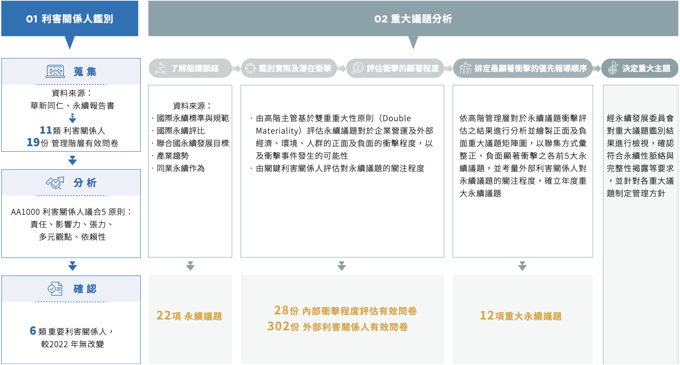
Task: Click the 11類 利害關係人 line
Action: click(x=73, y=130)
